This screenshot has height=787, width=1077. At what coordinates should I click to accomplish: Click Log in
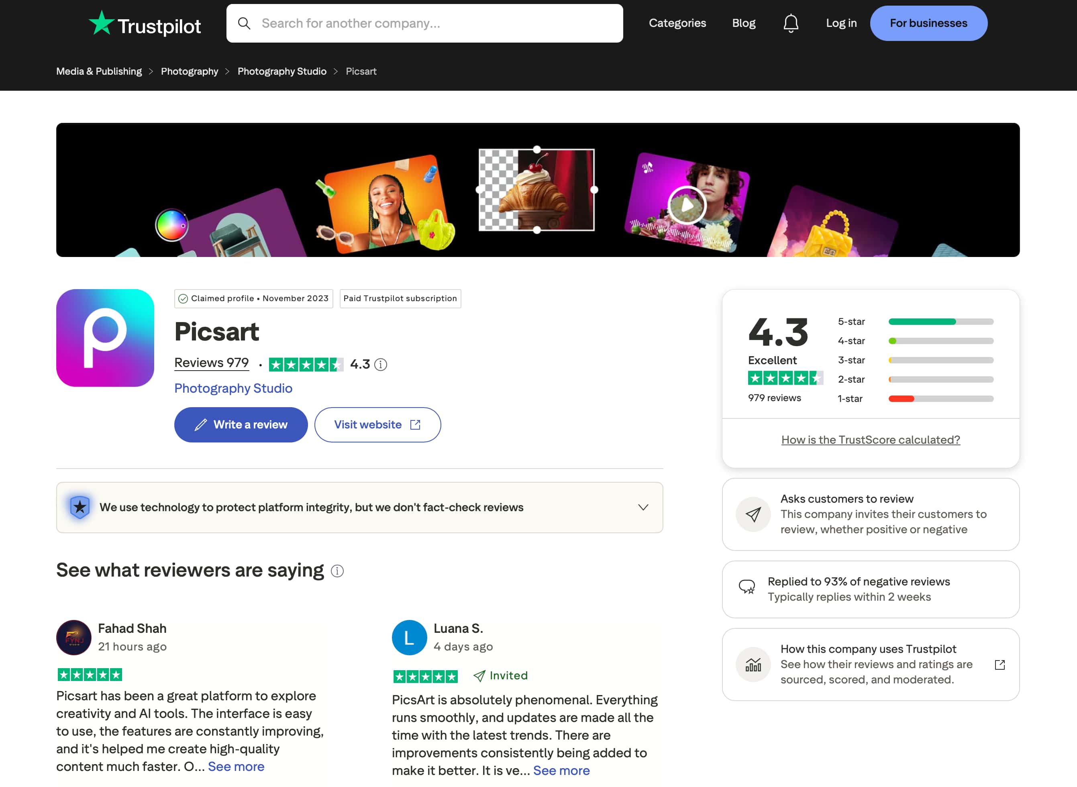841,23
